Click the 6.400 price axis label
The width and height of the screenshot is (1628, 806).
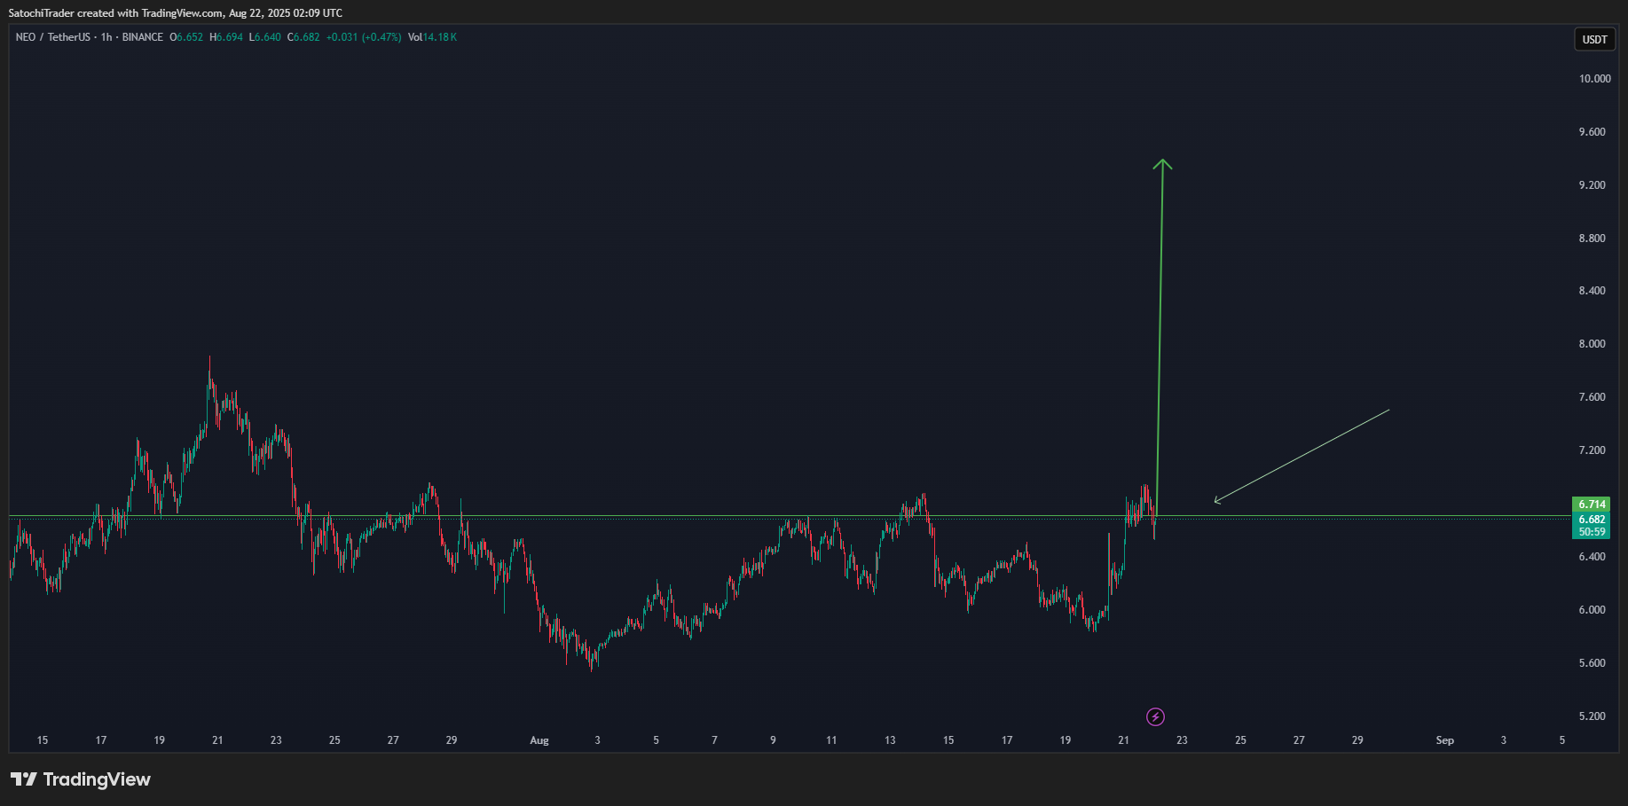tap(1592, 557)
